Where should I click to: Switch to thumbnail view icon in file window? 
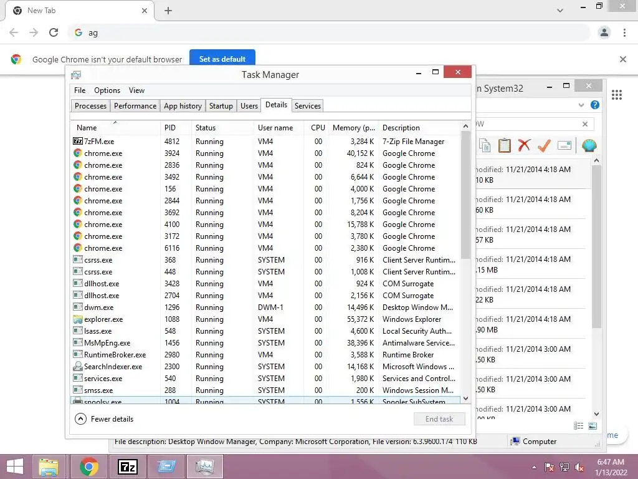(593, 426)
